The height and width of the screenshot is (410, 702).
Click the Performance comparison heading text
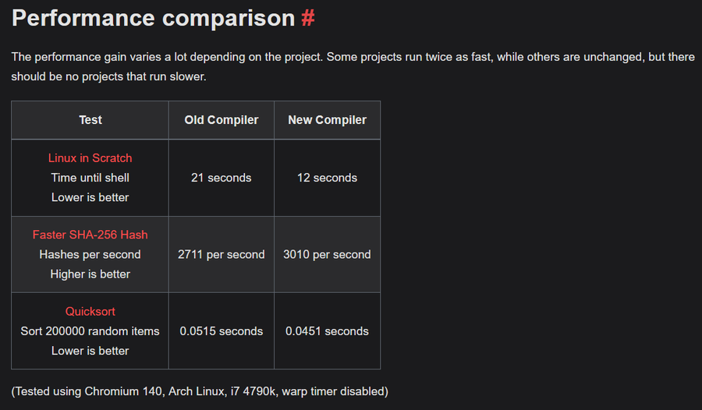153,18
